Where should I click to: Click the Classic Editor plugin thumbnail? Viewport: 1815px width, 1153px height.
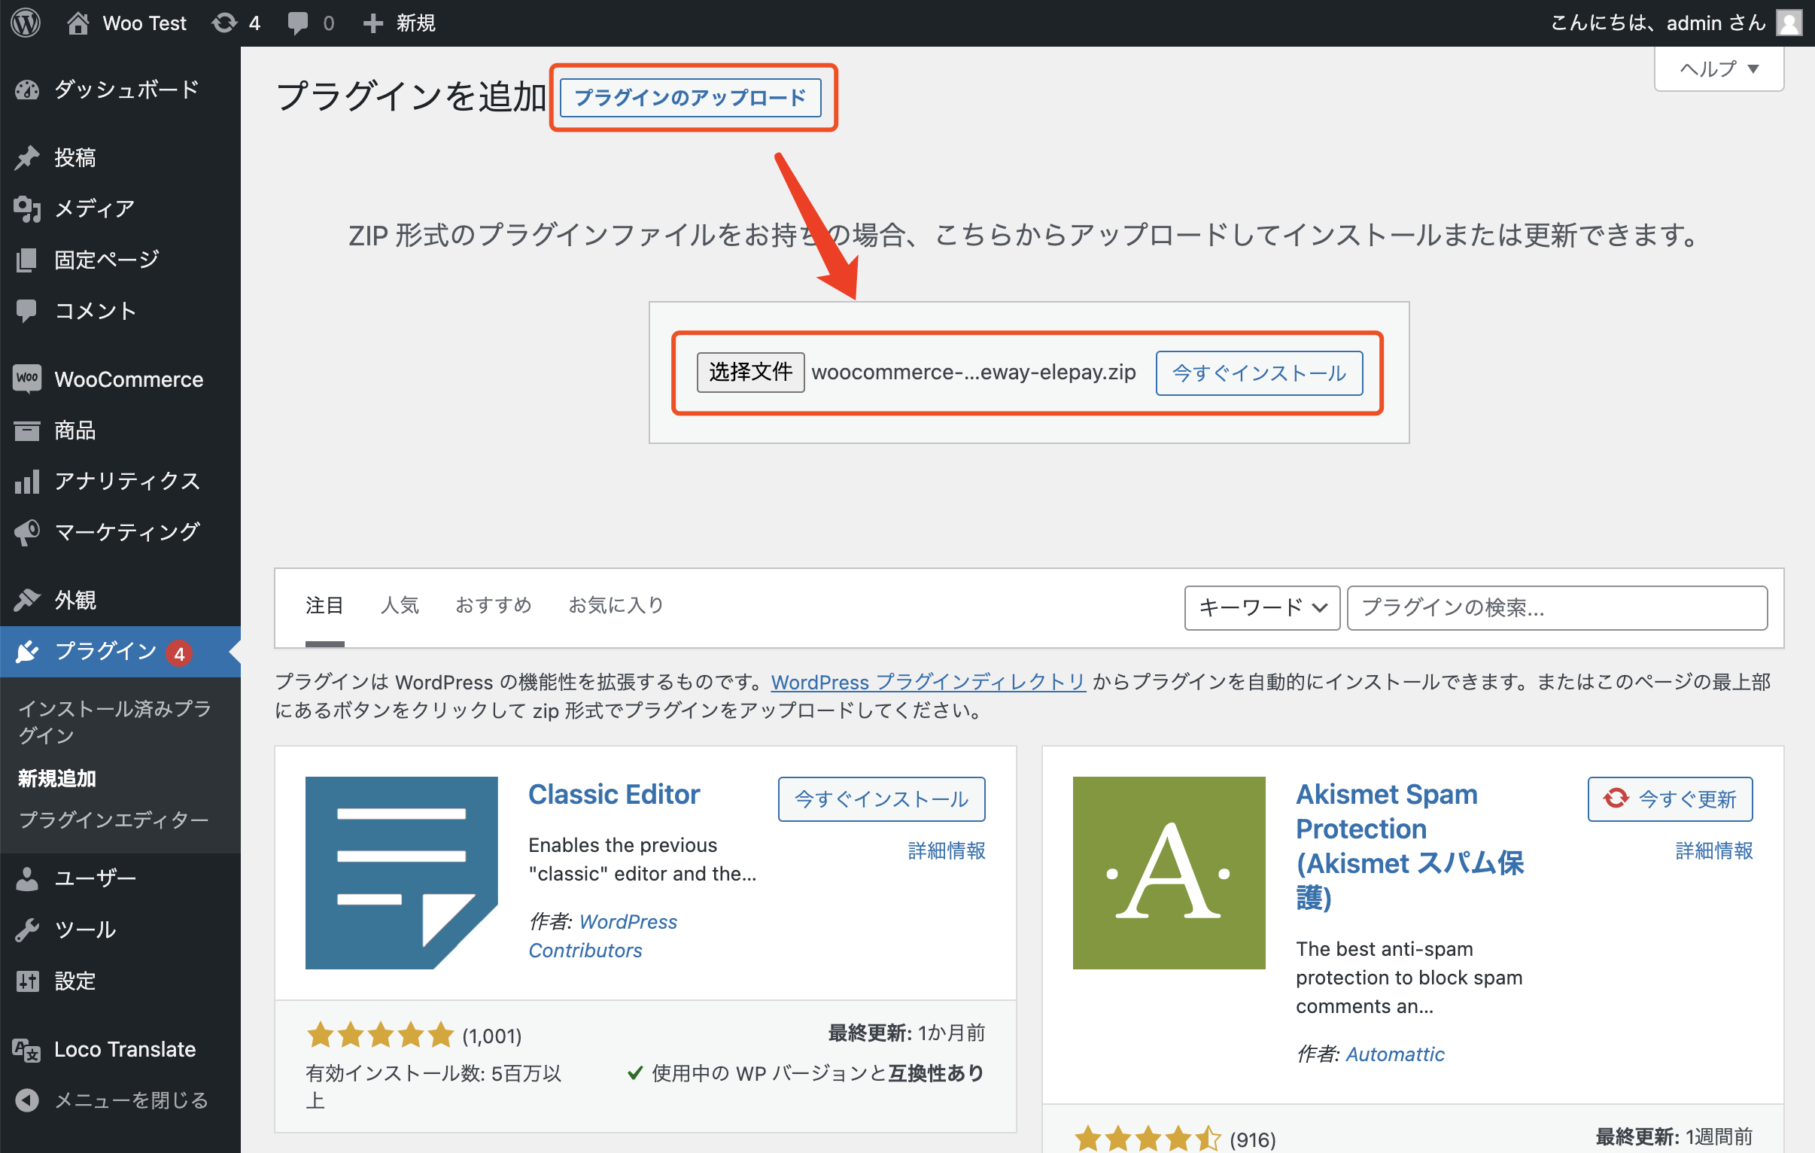(401, 872)
